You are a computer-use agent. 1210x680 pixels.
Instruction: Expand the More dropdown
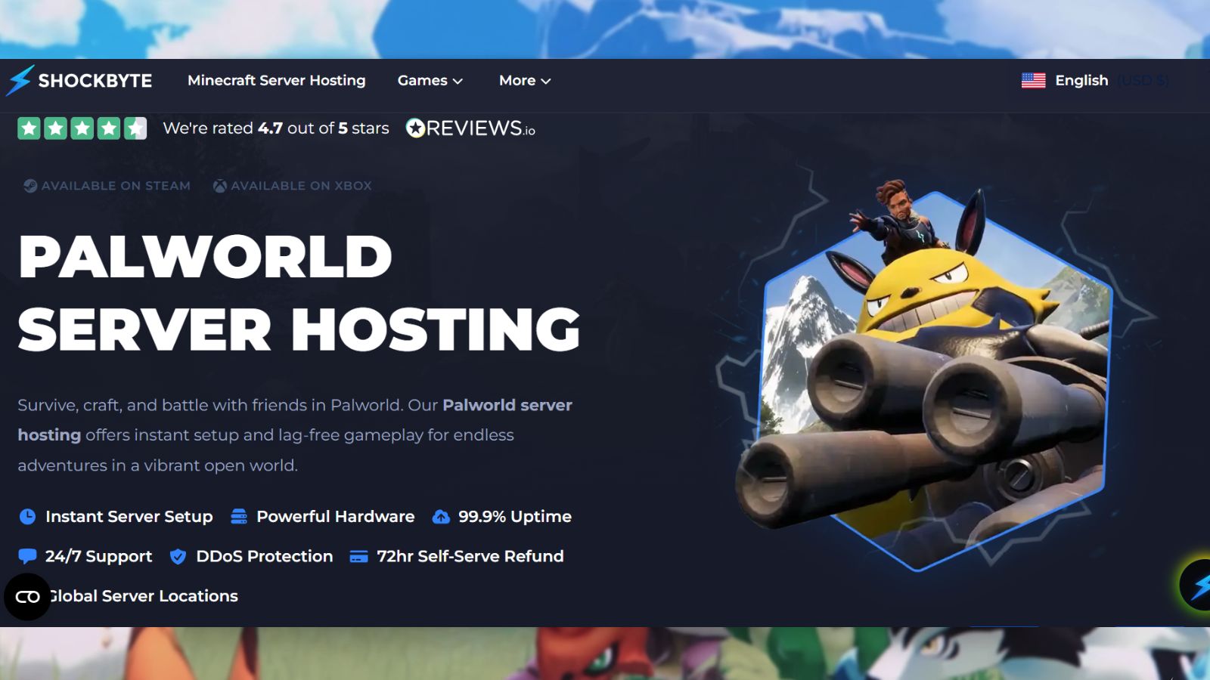(x=524, y=80)
